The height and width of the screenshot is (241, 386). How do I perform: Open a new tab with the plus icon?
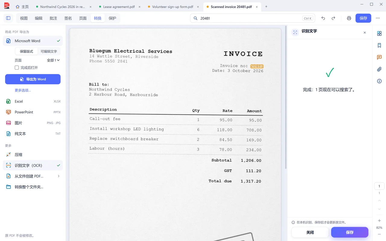266,7
